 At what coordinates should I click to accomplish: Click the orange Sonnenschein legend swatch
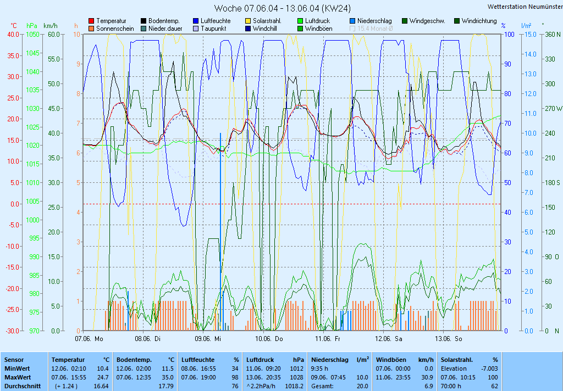pos(91,29)
